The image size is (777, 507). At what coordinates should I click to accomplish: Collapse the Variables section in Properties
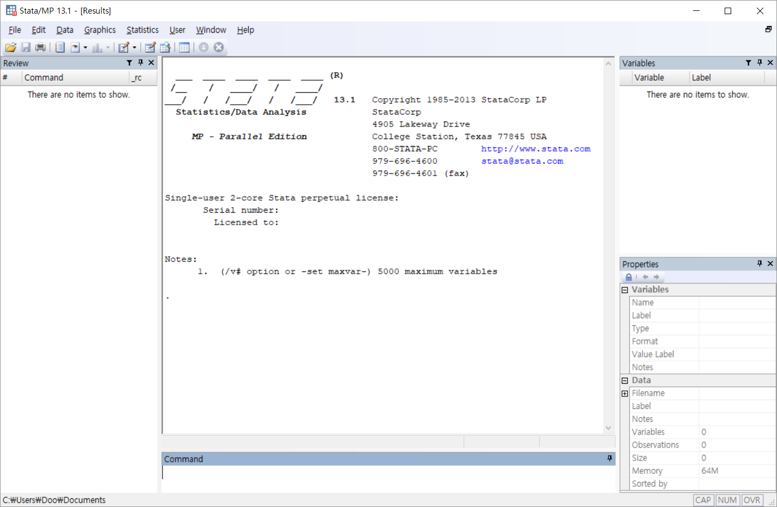point(625,290)
